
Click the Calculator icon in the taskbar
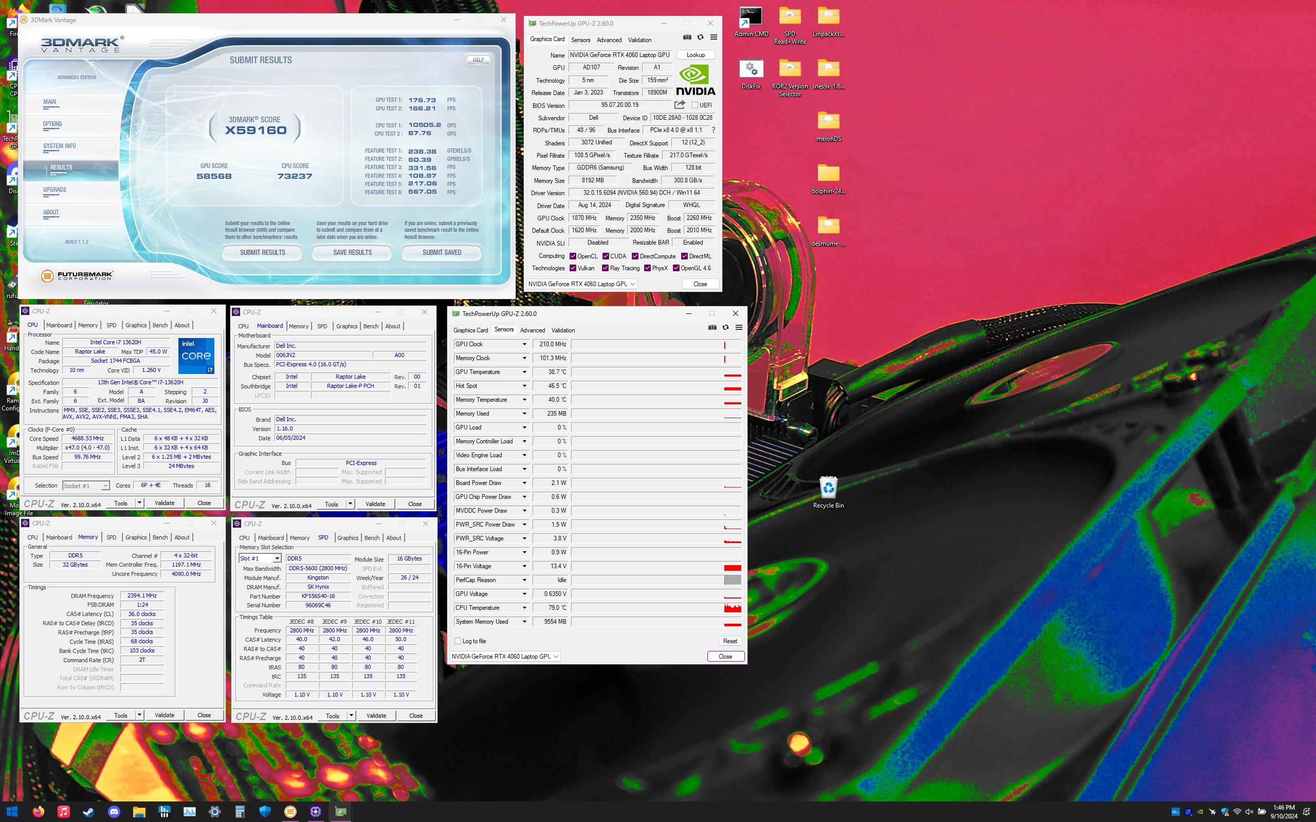click(x=240, y=812)
